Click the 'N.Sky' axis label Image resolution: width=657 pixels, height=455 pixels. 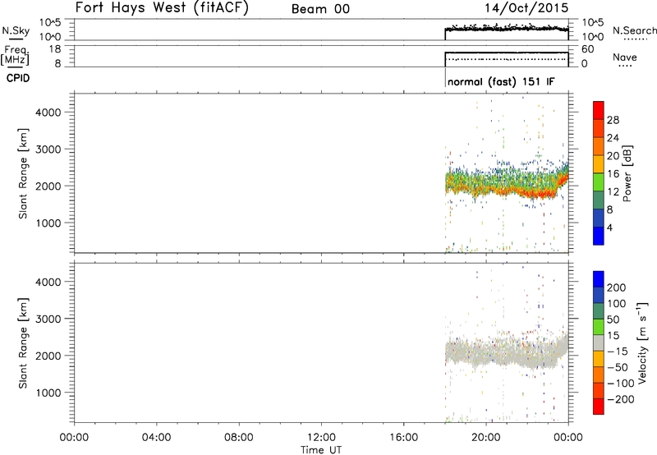point(16,30)
